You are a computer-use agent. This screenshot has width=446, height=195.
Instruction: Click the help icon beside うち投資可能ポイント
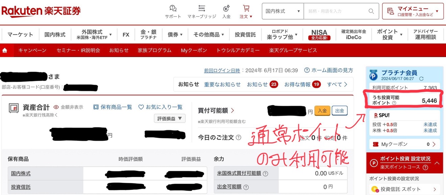(394, 103)
